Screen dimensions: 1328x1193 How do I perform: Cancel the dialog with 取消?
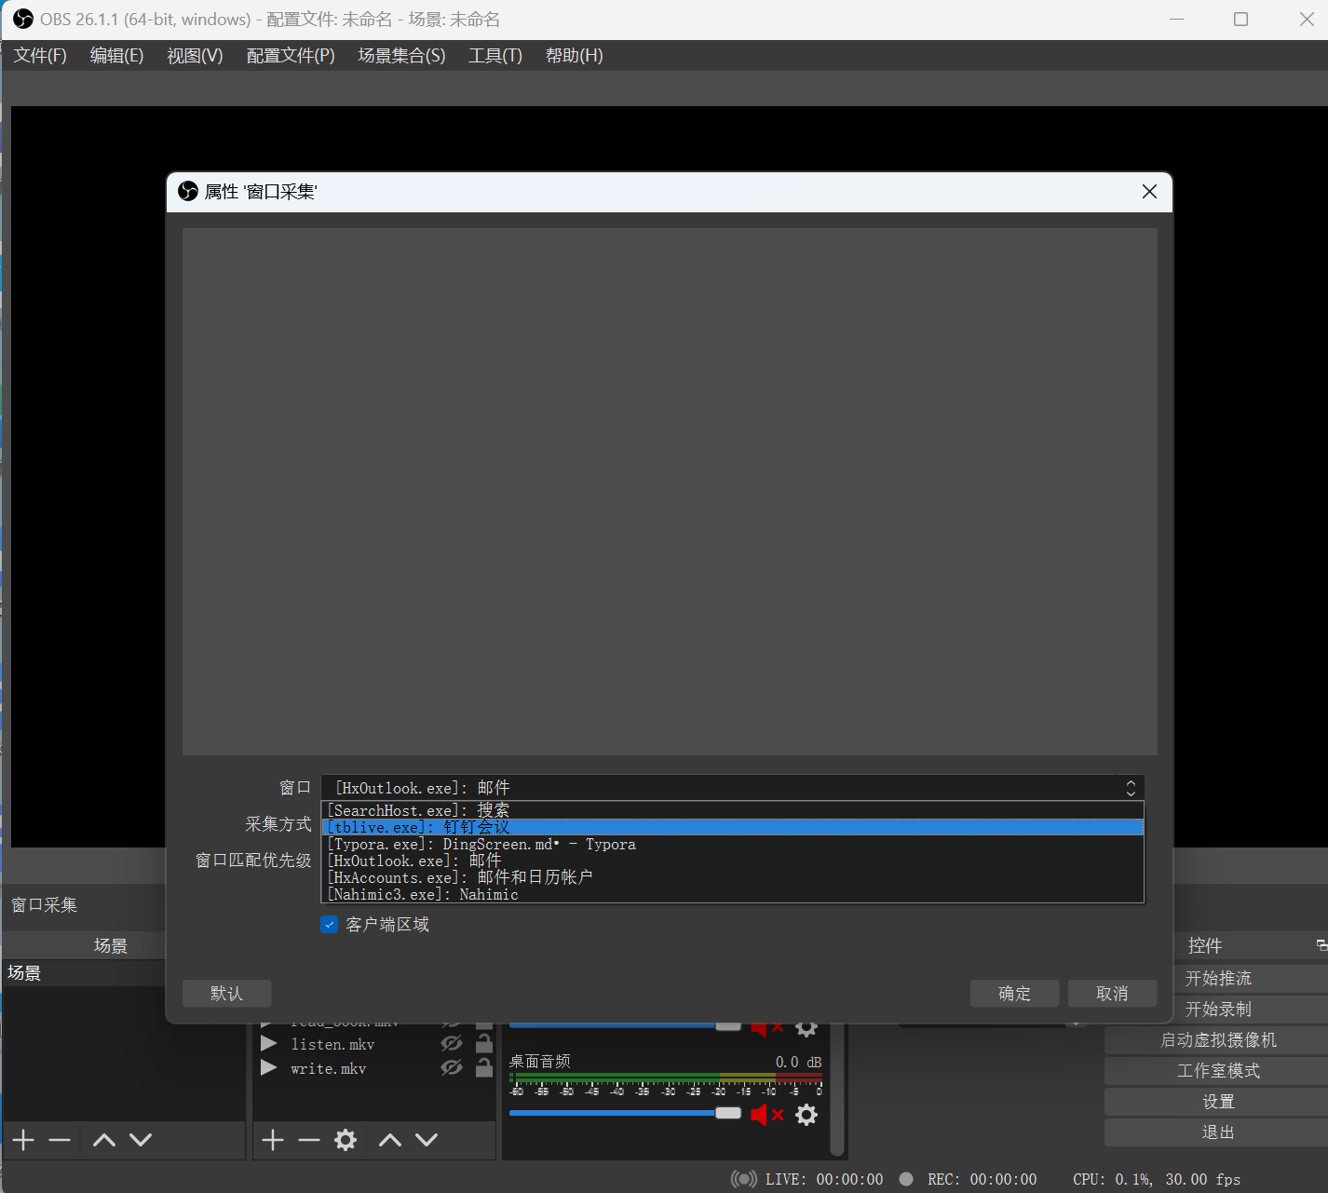1112,994
